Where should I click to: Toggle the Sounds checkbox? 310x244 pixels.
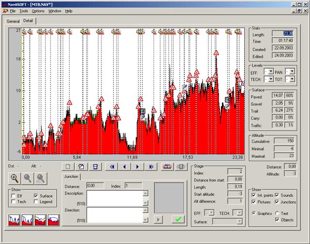[277, 195]
